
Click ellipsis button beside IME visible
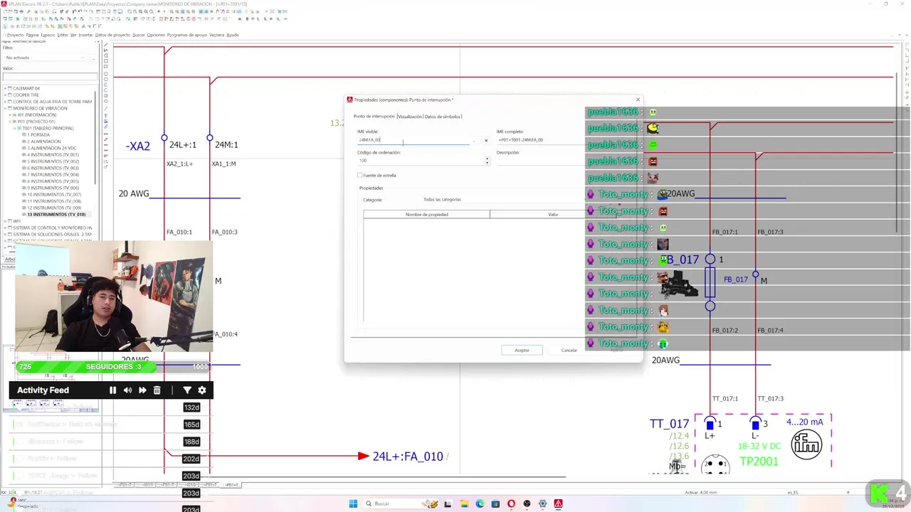tap(474, 140)
